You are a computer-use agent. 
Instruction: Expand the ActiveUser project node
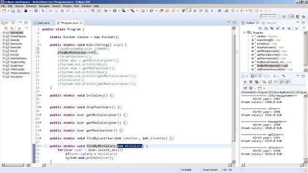coord(3,33)
